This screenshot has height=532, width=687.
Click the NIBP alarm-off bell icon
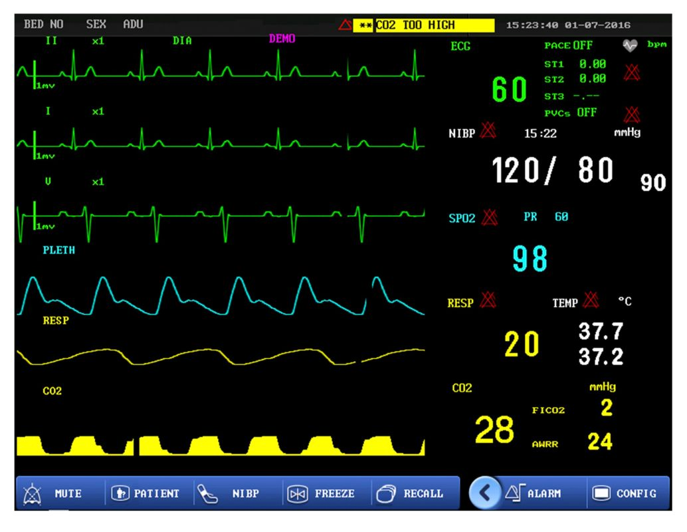click(x=488, y=130)
